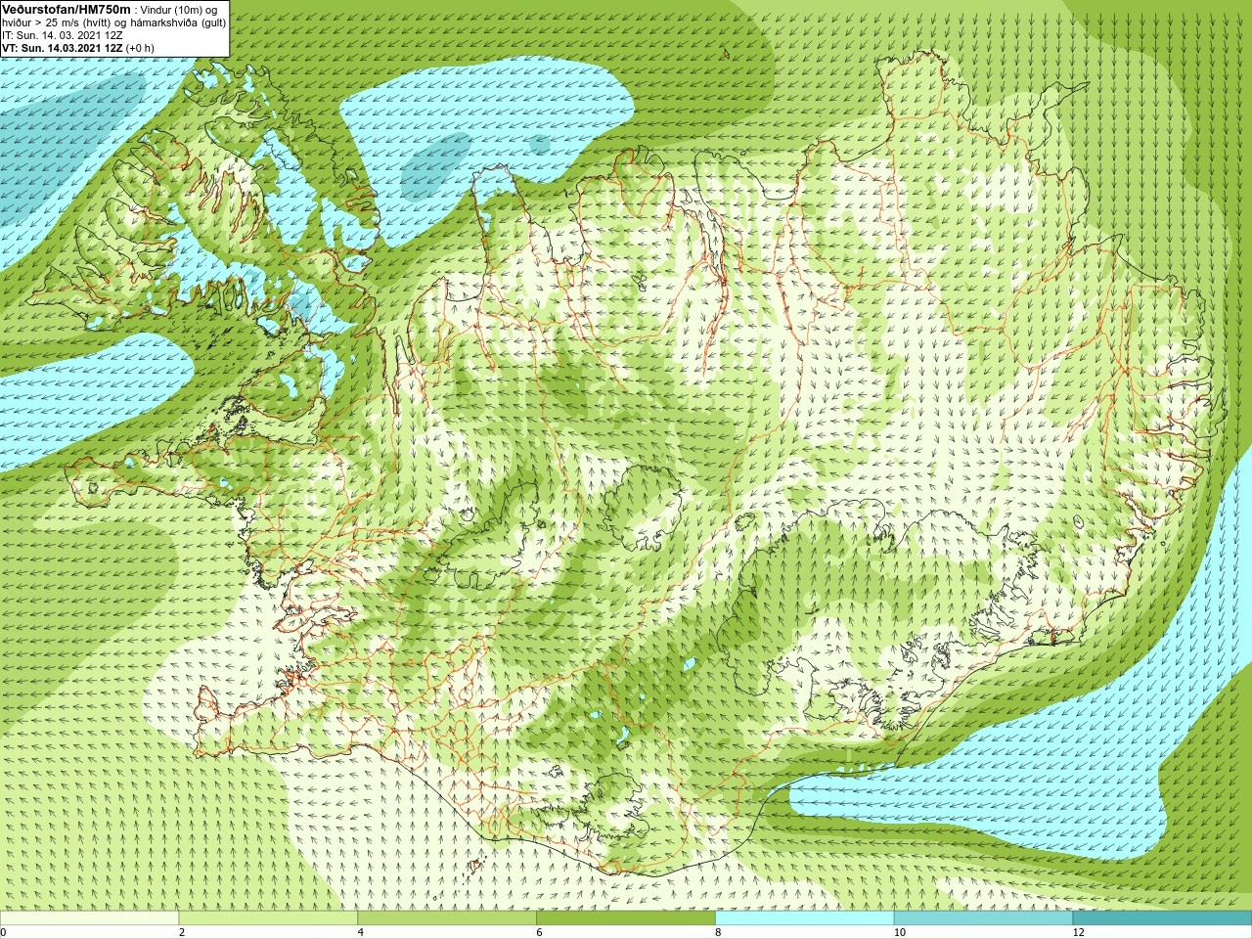Viewport: 1252px width, 939px height.
Task: Select the light green 2–4 legend swatch
Action: coord(268,918)
